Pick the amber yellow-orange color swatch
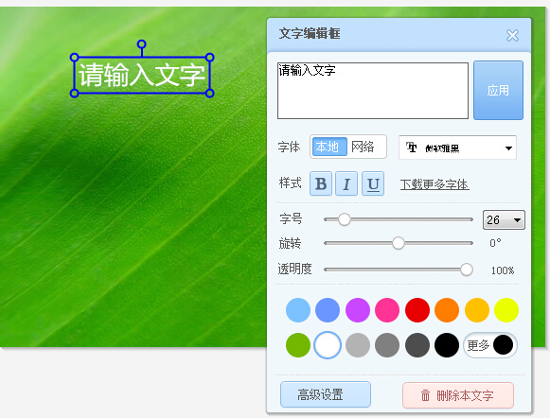The width and height of the screenshot is (550, 418). click(477, 310)
